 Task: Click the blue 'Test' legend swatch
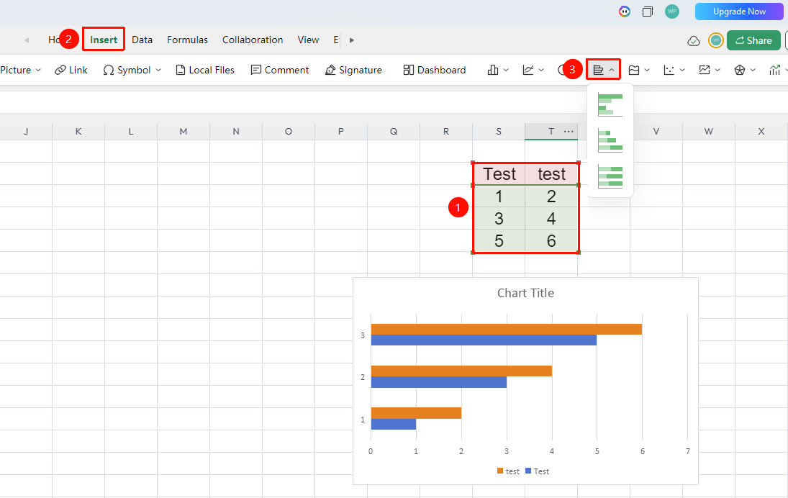coord(528,471)
